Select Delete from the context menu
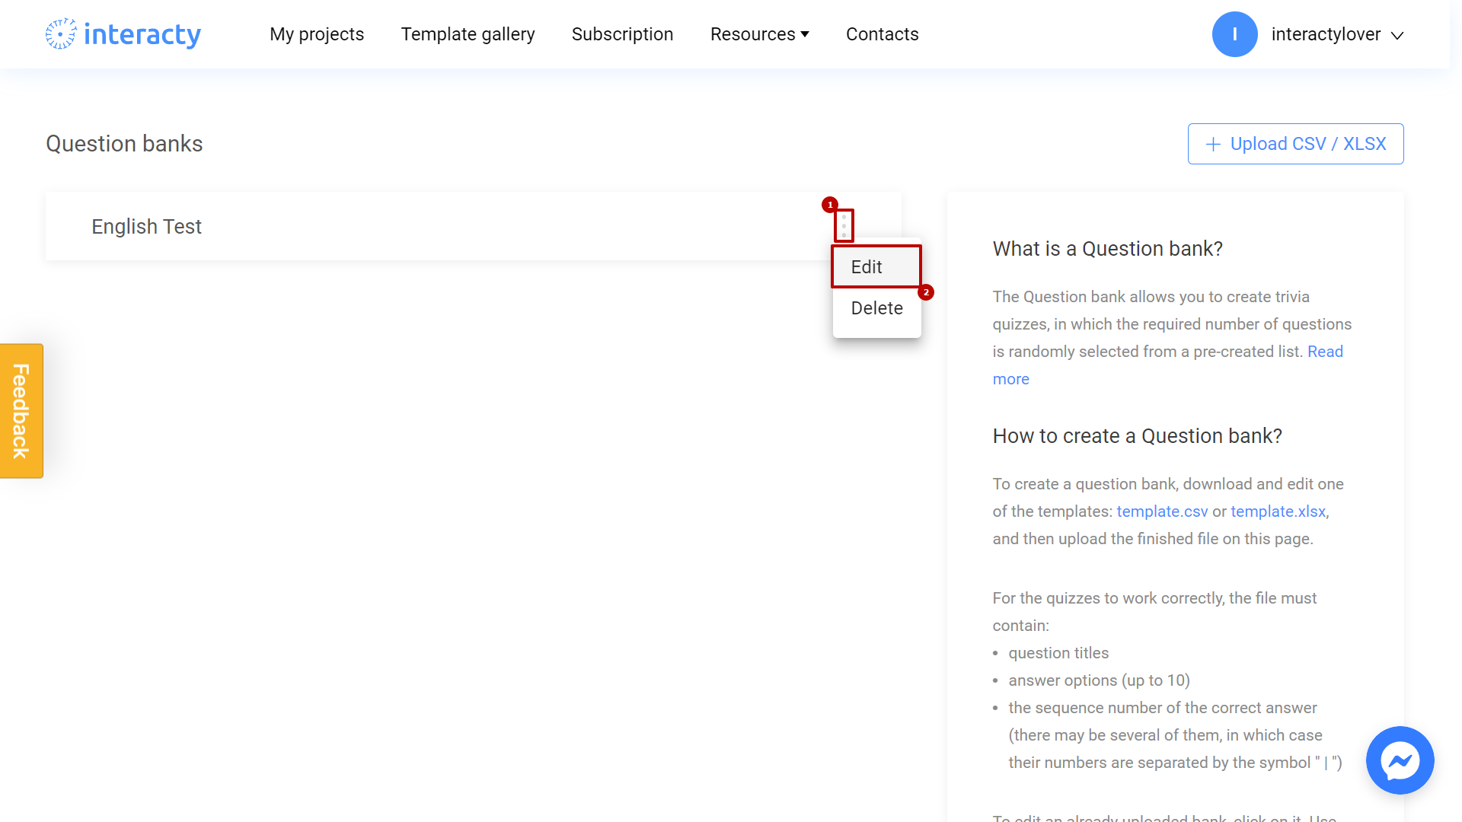1462x822 pixels. (876, 307)
